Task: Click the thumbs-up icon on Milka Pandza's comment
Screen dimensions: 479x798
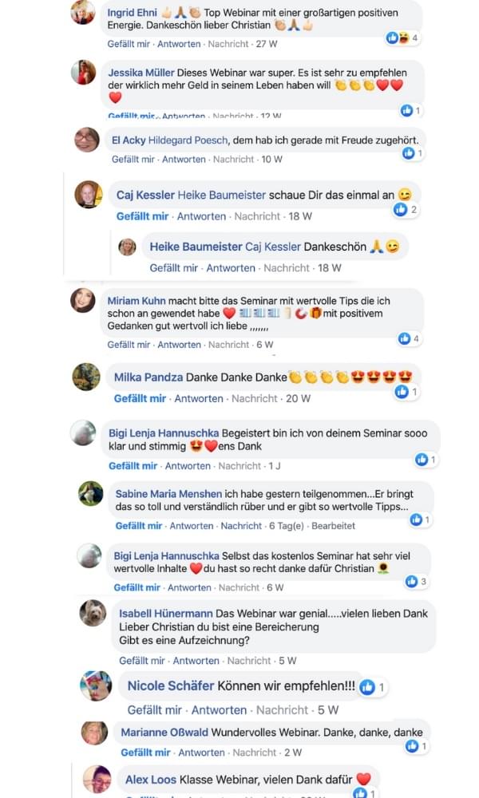Action: pyautogui.click(x=402, y=391)
